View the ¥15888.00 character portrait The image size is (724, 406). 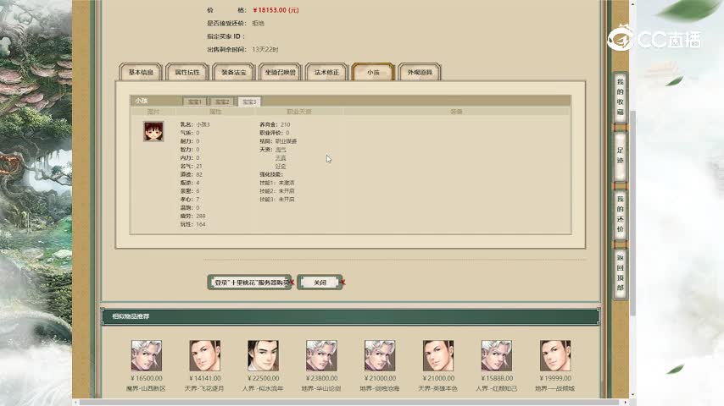point(496,355)
